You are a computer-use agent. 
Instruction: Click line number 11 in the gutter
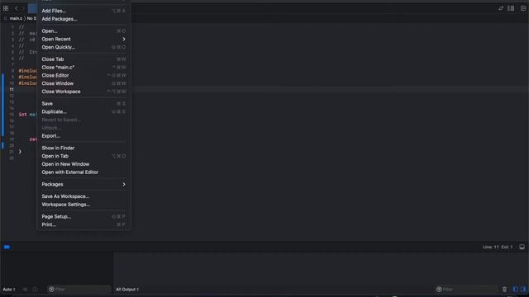click(12, 90)
